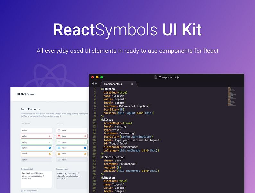Click the unsaved dot on the Components.js tab
This screenshot has width=255, height=193.
point(132,84)
